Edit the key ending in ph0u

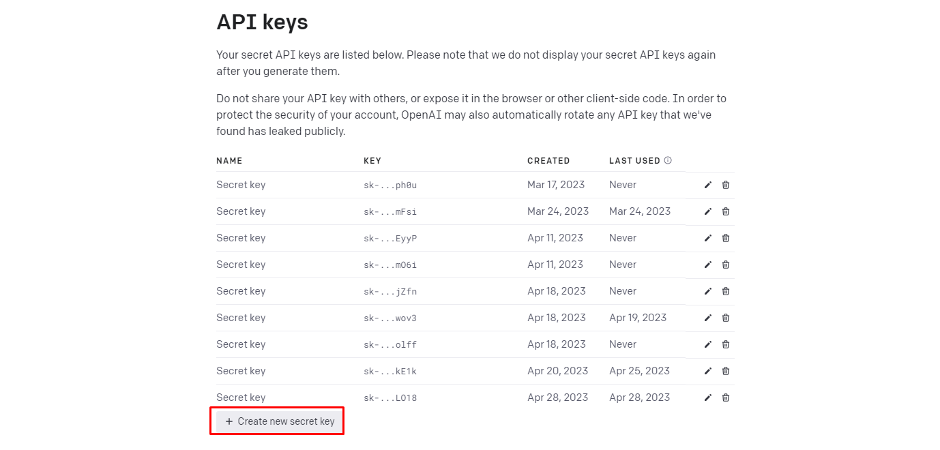point(708,185)
